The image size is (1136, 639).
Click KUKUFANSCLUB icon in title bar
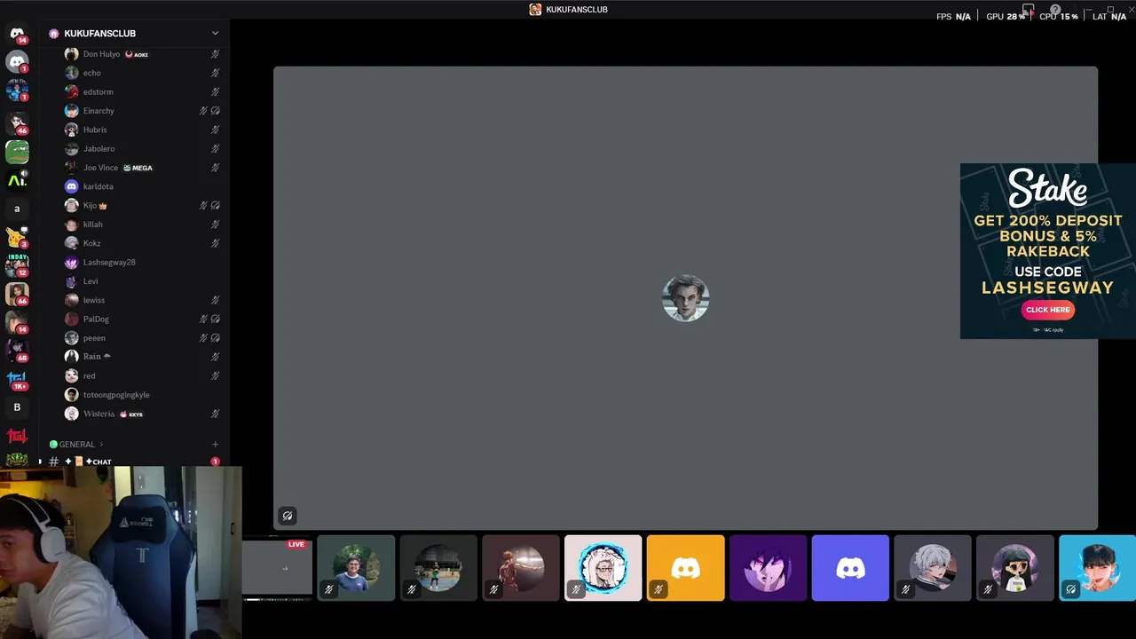click(535, 9)
